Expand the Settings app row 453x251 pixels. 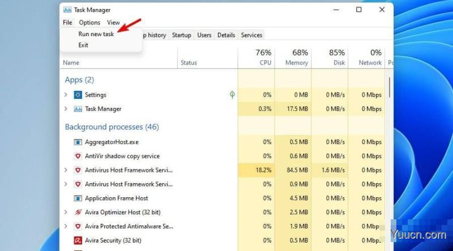(x=66, y=94)
